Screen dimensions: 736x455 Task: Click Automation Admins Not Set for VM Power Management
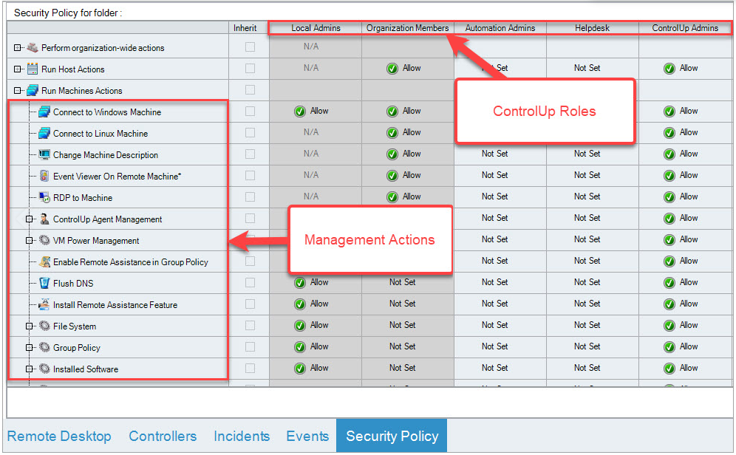click(494, 239)
